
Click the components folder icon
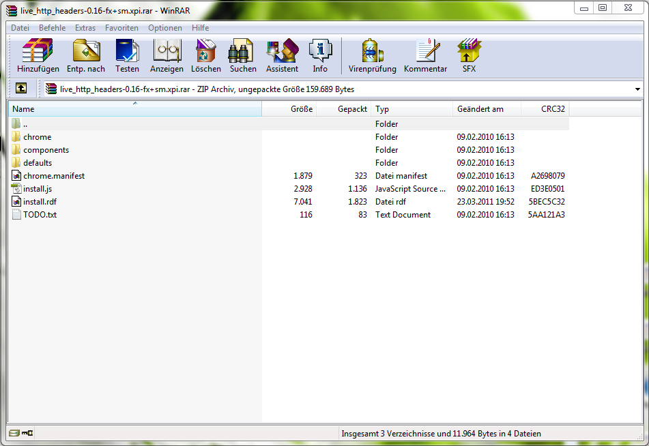coord(16,149)
